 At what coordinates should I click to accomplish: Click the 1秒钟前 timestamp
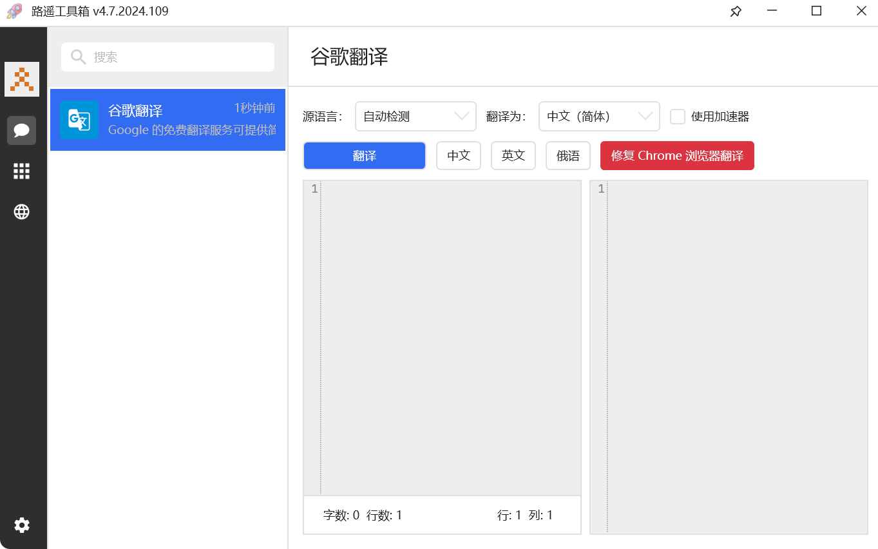tap(254, 108)
